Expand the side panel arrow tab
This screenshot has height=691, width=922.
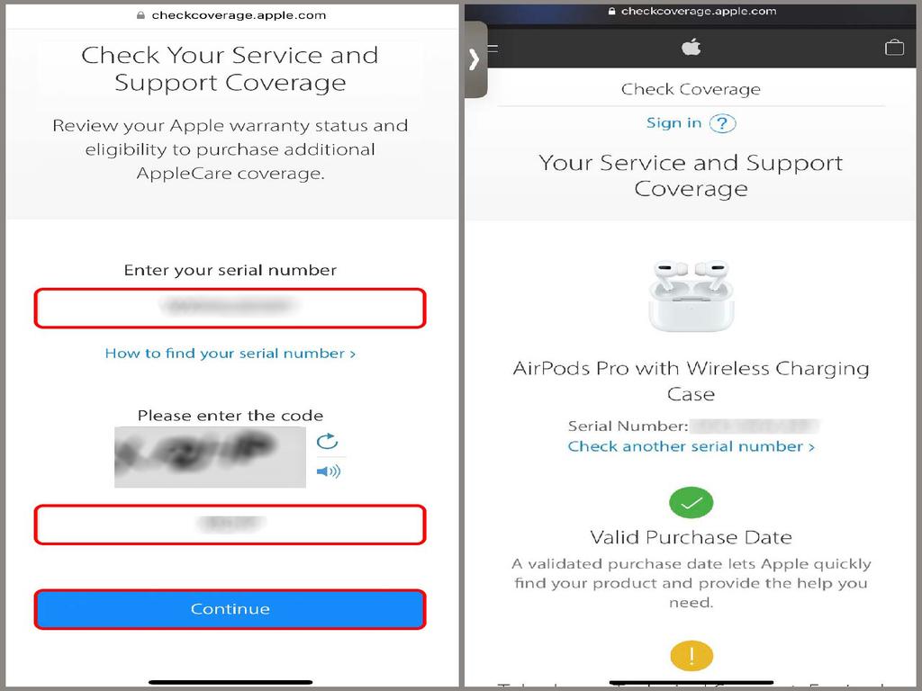(475, 59)
